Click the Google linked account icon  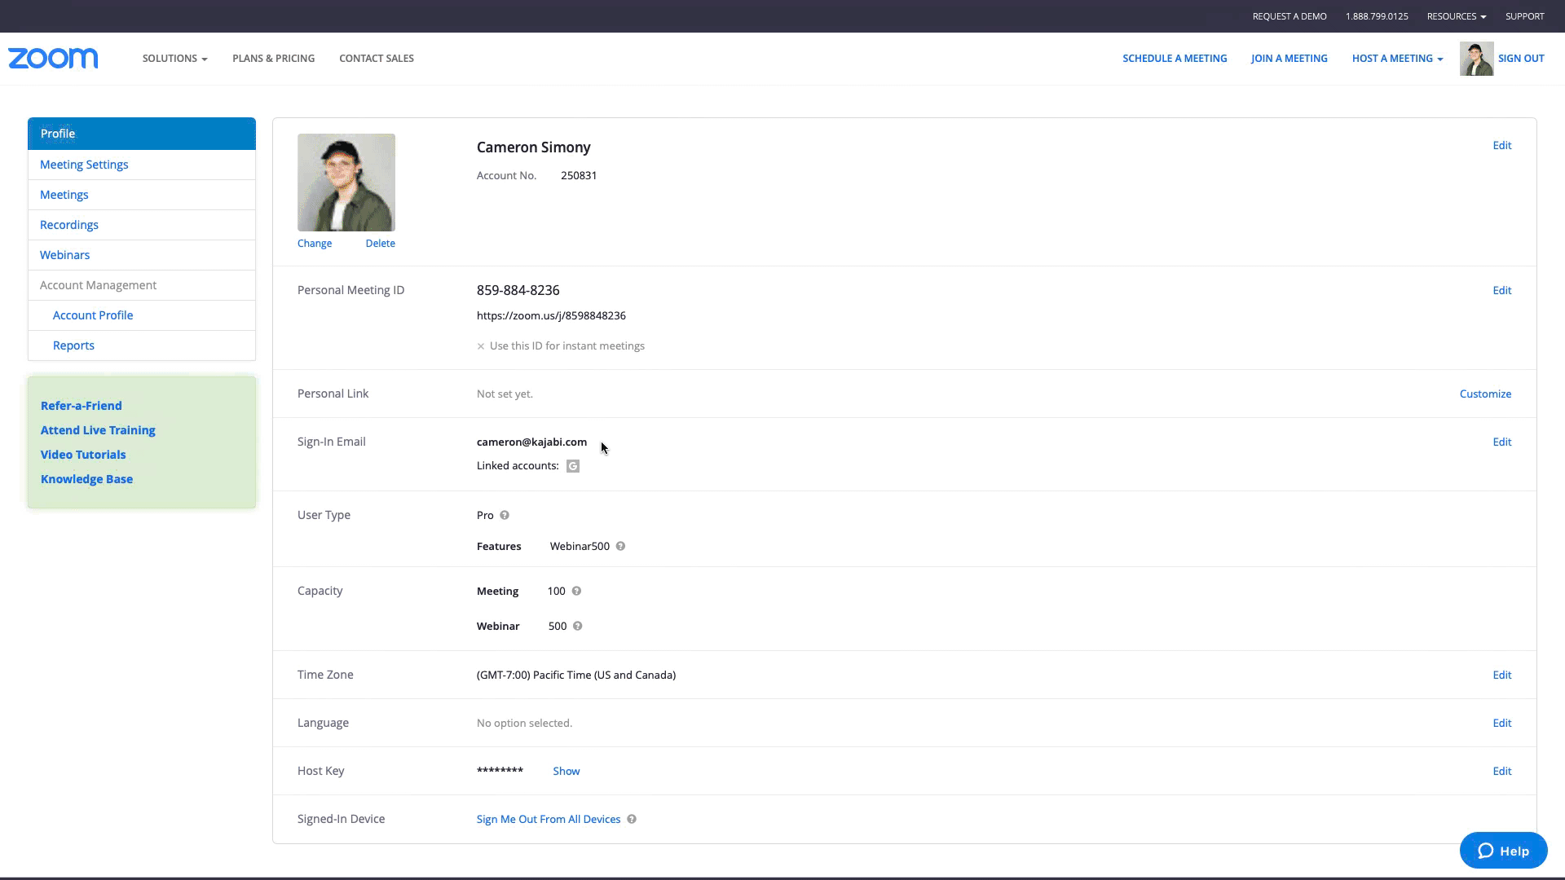point(573,466)
